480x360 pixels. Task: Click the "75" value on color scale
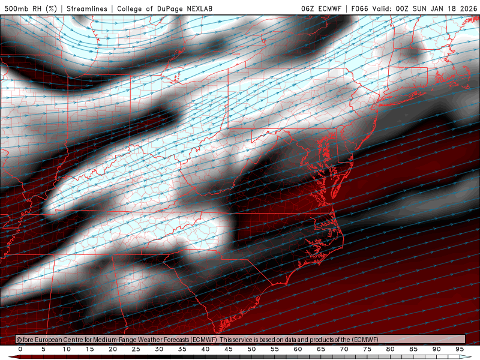367,349
